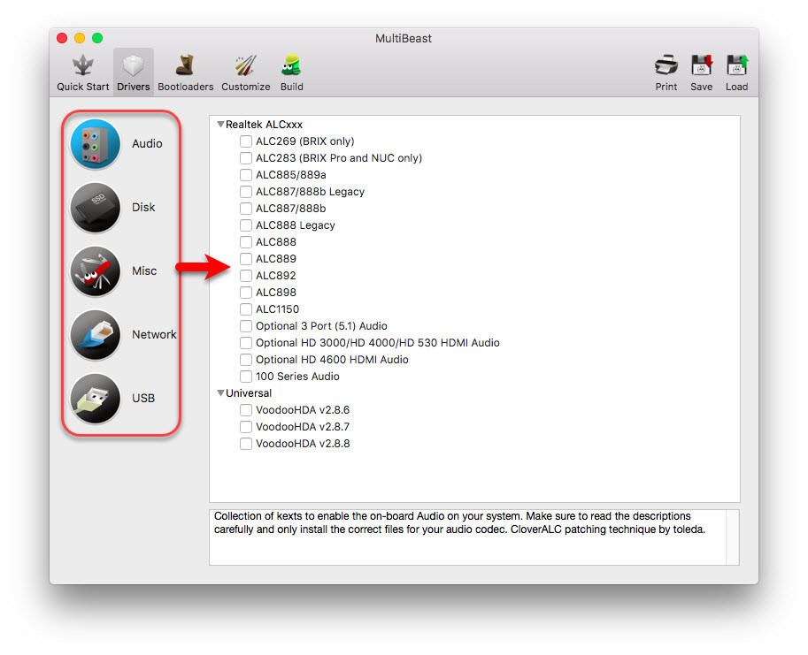Tick the ALC889 checkbox

pos(246,259)
